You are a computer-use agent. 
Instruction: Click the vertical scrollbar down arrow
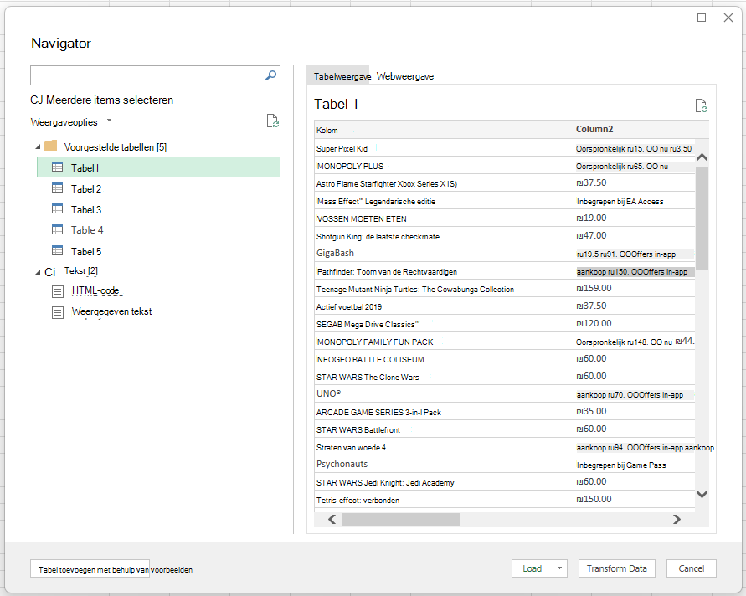[x=702, y=494]
